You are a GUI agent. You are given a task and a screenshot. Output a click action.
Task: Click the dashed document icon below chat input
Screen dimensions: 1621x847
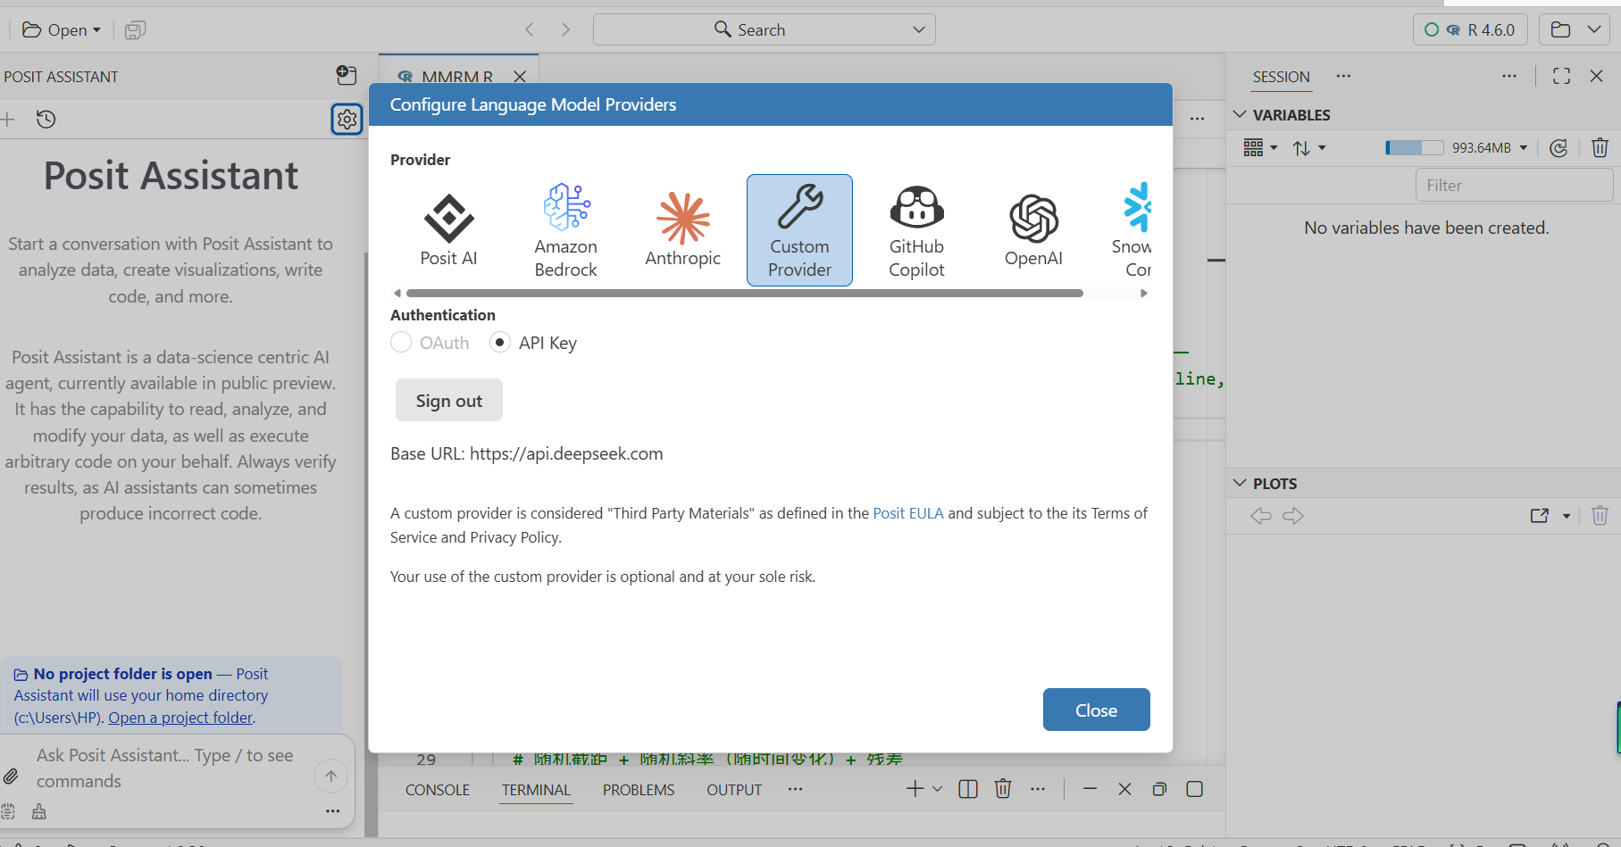(8, 811)
